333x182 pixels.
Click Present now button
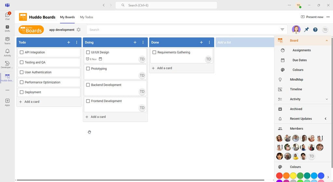(312, 17)
